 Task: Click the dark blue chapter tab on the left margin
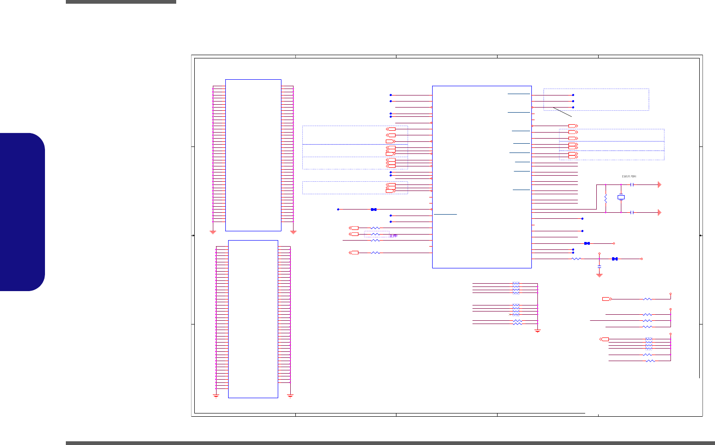(23, 212)
